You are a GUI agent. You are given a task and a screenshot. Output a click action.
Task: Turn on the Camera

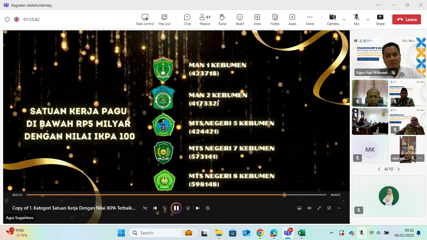pyautogui.click(x=333, y=19)
